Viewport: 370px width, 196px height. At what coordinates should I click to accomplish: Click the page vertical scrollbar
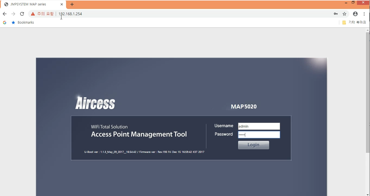coord(368,92)
